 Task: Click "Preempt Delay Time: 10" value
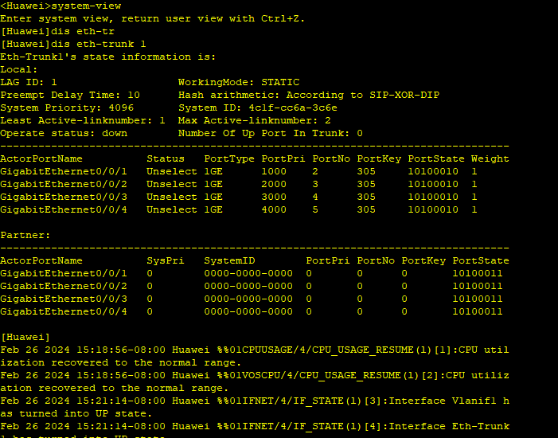pos(70,95)
